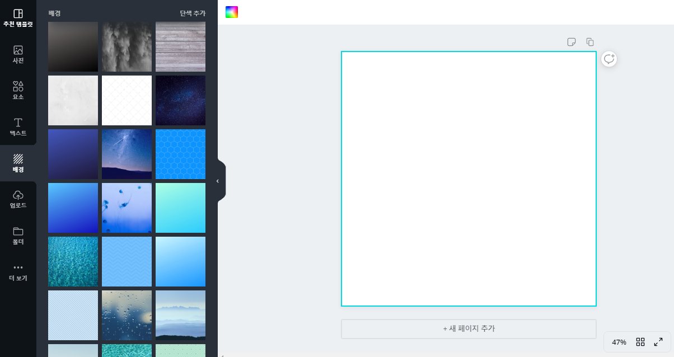674x357 pixels.
Task: Choose the gray smoke cloud background
Action: tap(127, 46)
